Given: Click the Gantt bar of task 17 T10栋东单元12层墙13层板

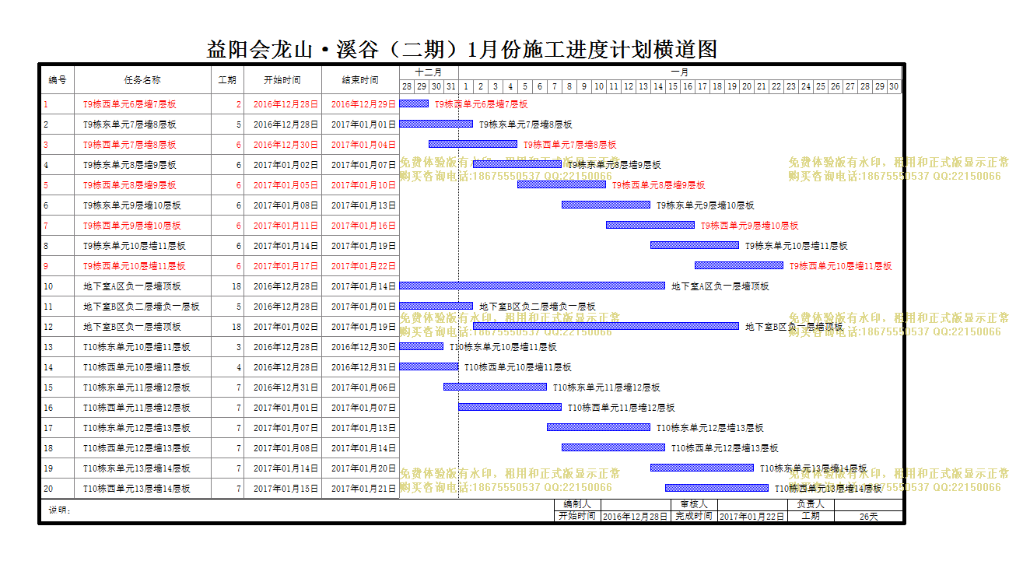Looking at the screenshot, I should [599, 427].
